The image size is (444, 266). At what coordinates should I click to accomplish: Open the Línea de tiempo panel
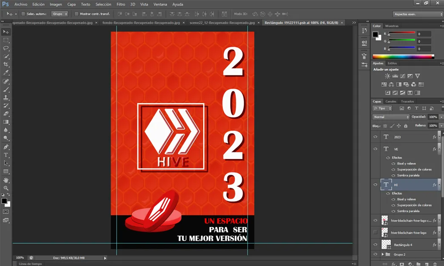tap(30, 264)
